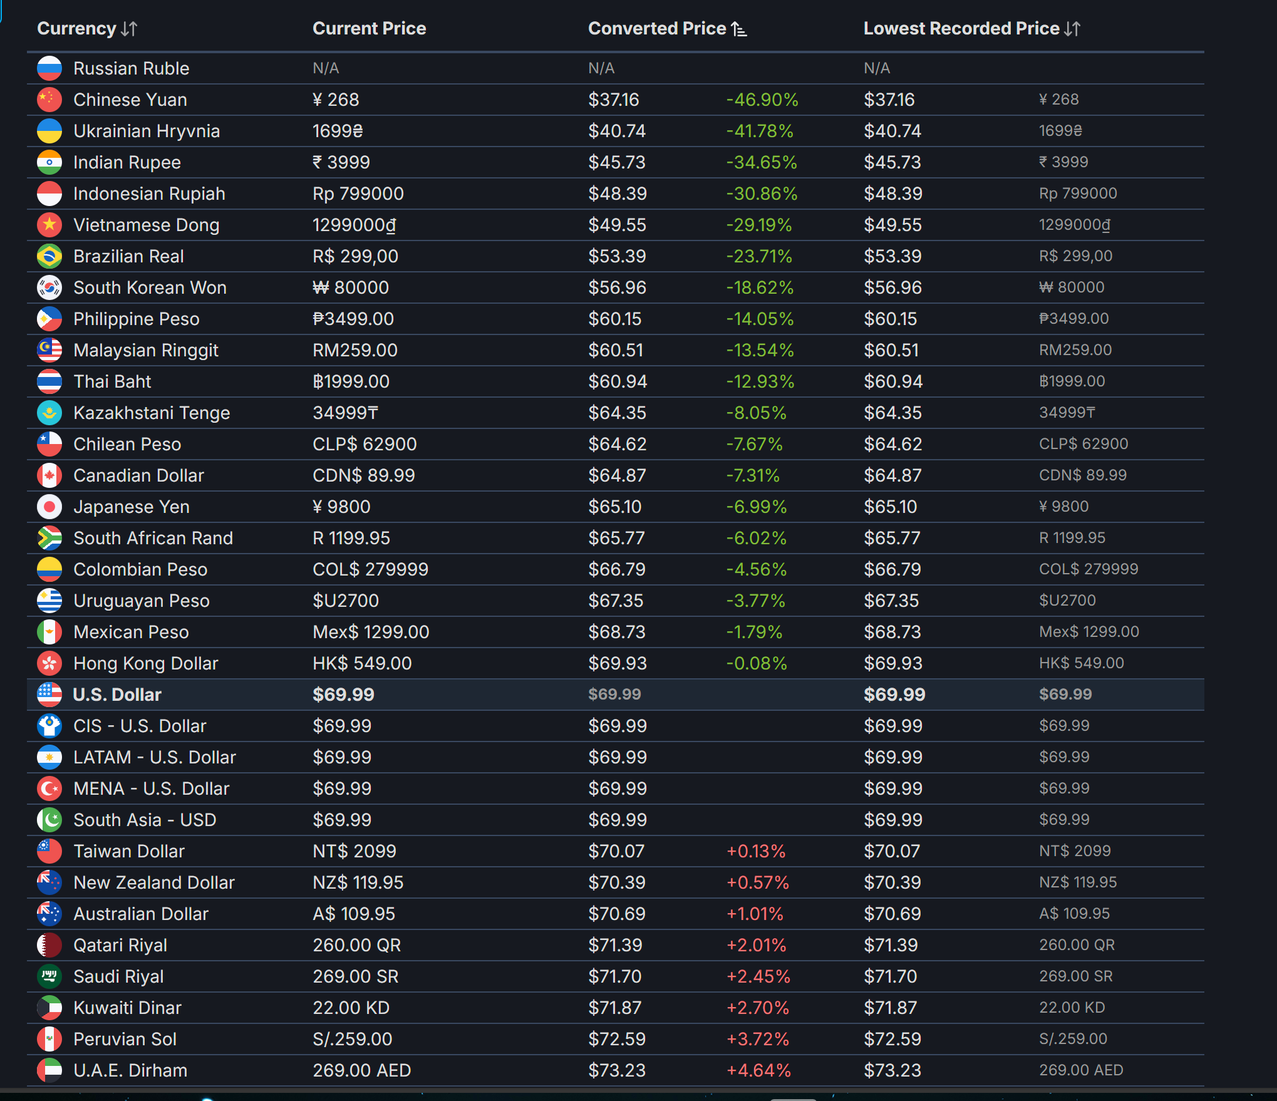Click the U.S. Dollar flag icon
The image size is (1277, 1101).
tap(49, 695)
